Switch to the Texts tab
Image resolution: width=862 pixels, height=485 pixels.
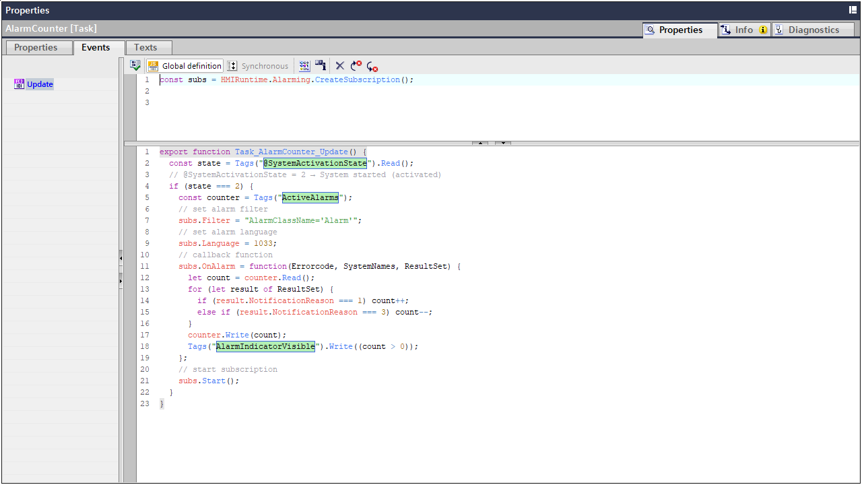145,47
